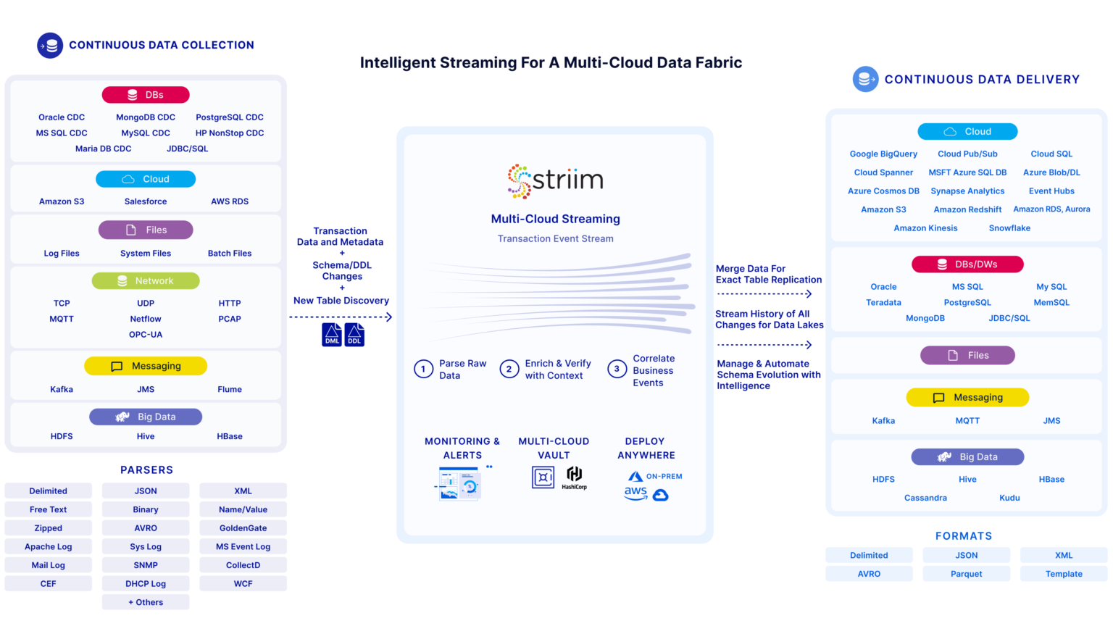Click the Azure logo under Deploy Anywhere
1113x626 pixels.
tap(635, 477)
